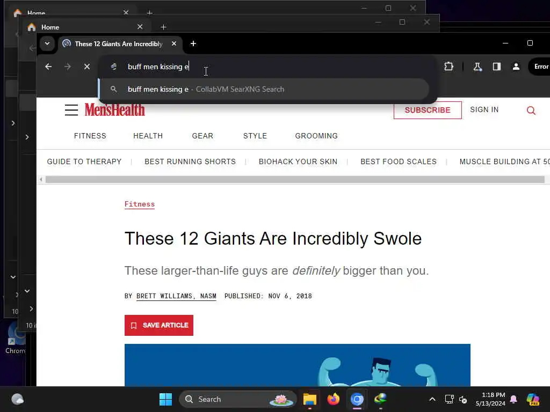Open the Men's Health hamburger menu
The width and height of the screenshot is (550, 412).
click(x=71, y=110)
